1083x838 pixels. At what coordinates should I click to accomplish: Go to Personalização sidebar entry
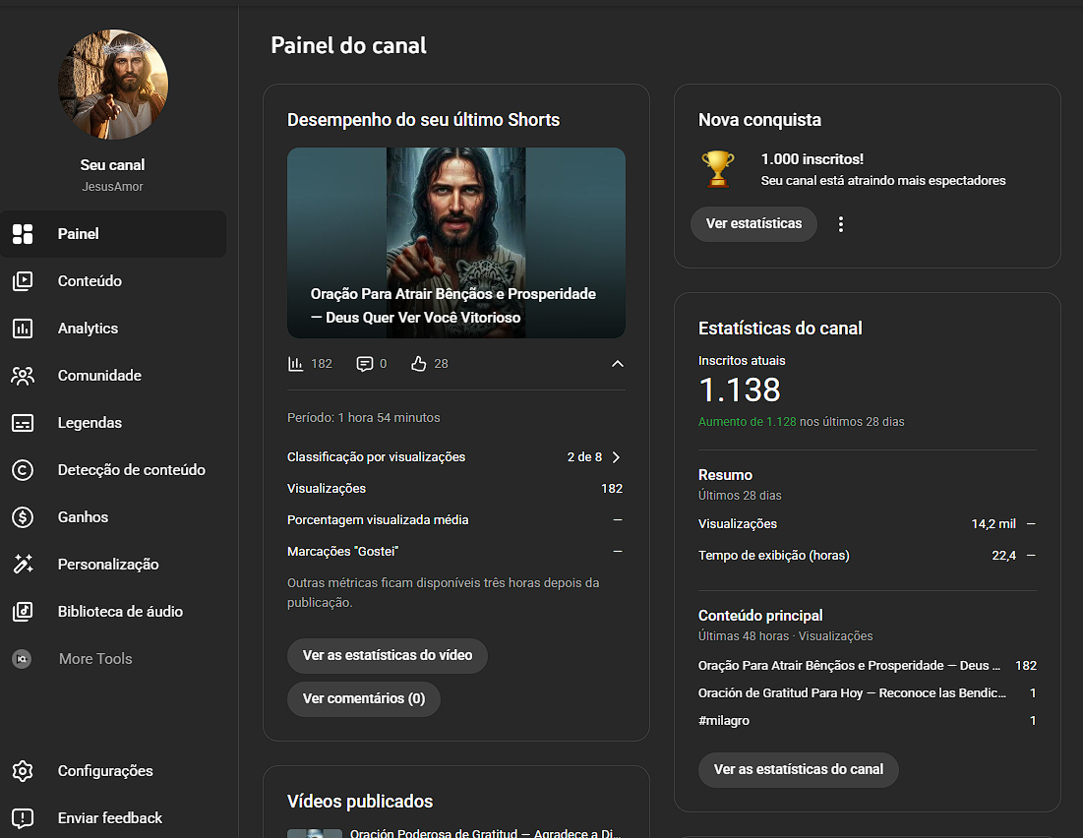[113, 565]
